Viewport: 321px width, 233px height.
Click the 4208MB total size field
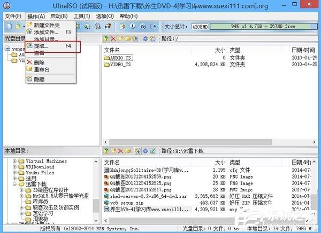click(x=200, y=26)
